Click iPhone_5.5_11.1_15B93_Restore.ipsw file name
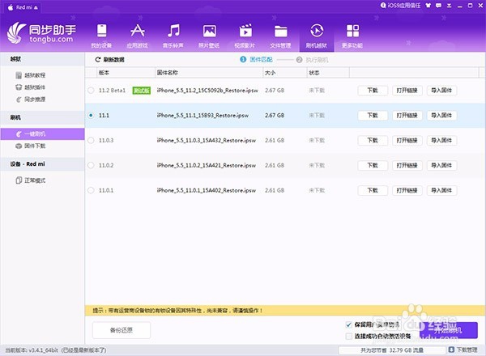 tap(202, 115)
